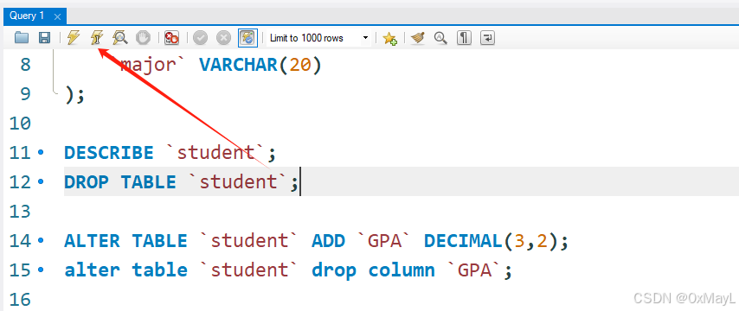Image resolution: width=739 pixels, height=311 pixels.
Task: Click the statement dot marker on line 15
Action: pos(40,270)
